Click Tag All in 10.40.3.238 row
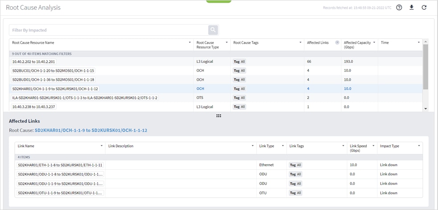The width and height of the screenshot is (438, 210). (239, 107)
